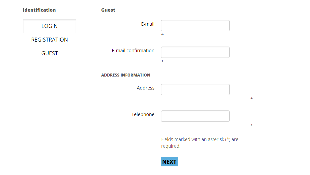Image resolution: width=310 pixels, height=175 pixels.
Task: Click the asterisk under the Address field
Action: pos(251,99)
